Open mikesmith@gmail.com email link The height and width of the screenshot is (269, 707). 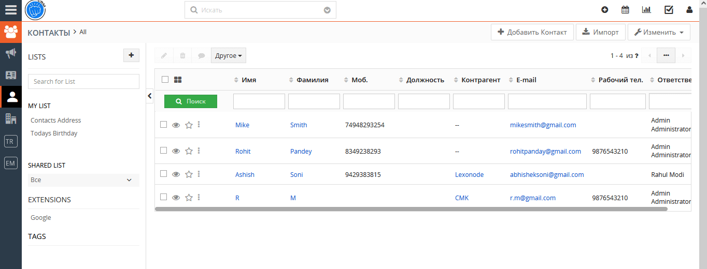point(543,125)
